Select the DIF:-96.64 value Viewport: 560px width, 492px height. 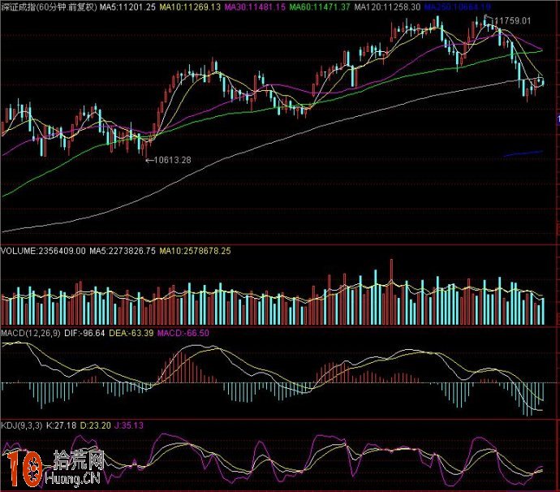tap(84, 333)
